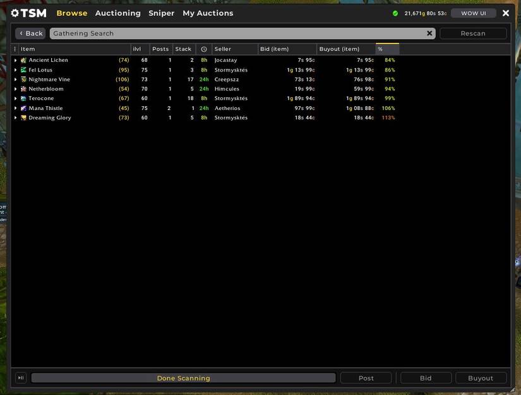
Task: Switch to the Sniper tab
Action: pyautogui.click(x=161, y=12)
